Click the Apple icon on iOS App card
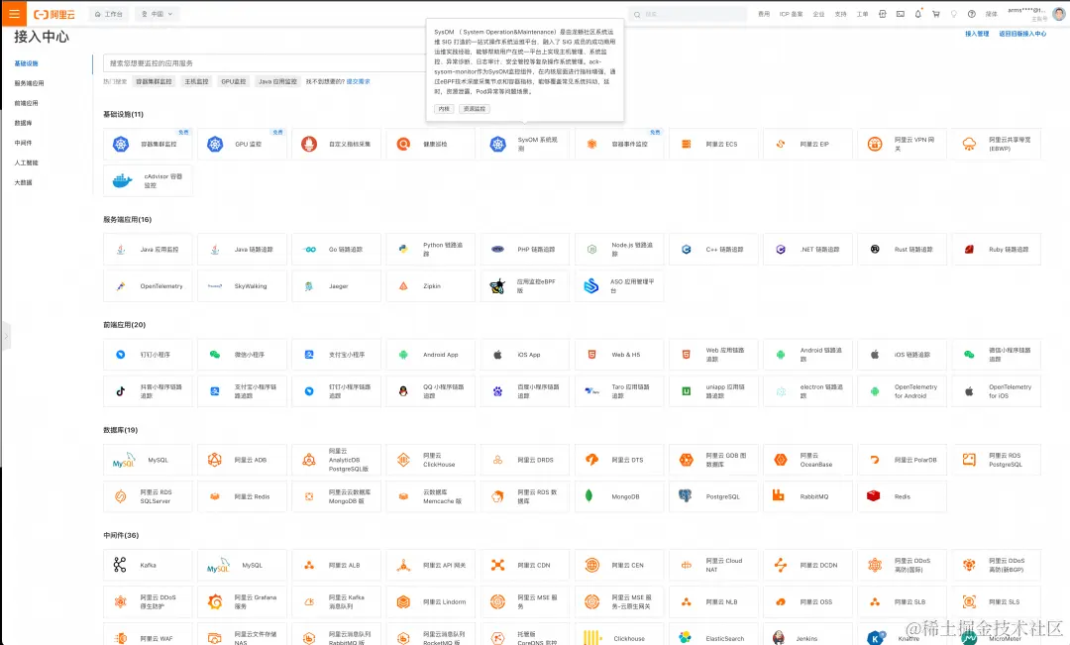The width and height of the screenshot is (1070, 645). pyautogui.click(x=497, y=355)
